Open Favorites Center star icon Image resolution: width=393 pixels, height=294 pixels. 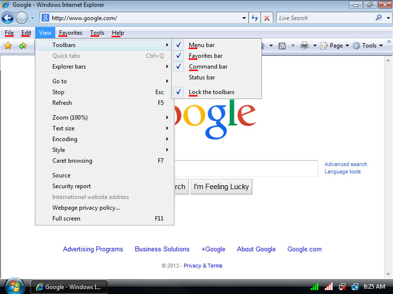coord(8,46)
